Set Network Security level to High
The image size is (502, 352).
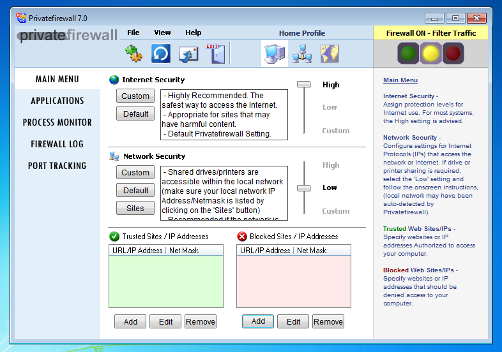click(x=331, y=165)
